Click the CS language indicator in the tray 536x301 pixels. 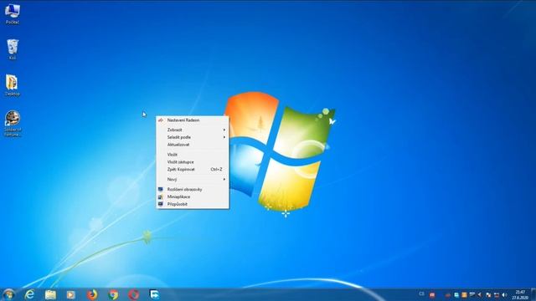click(x=421, y=294)
